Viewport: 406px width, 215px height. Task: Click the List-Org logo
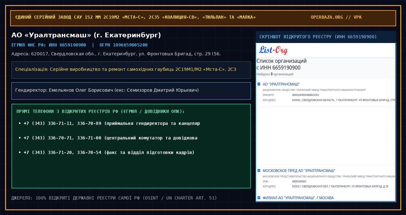pyautogui.click(x=273, y=50)
